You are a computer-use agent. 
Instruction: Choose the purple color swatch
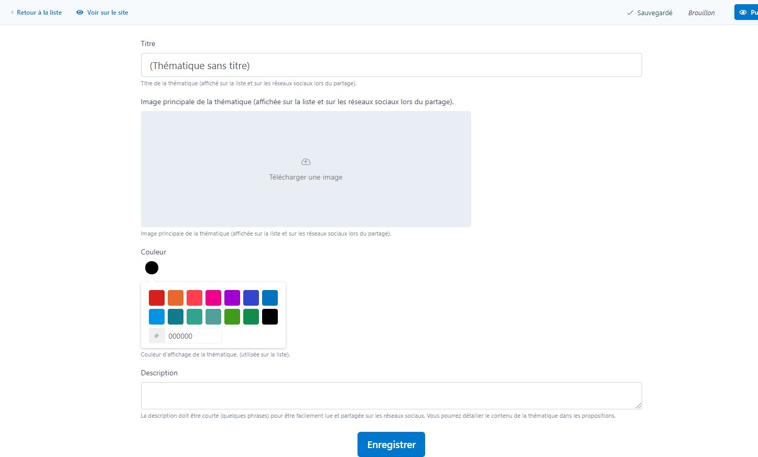[x=232, y=298]
